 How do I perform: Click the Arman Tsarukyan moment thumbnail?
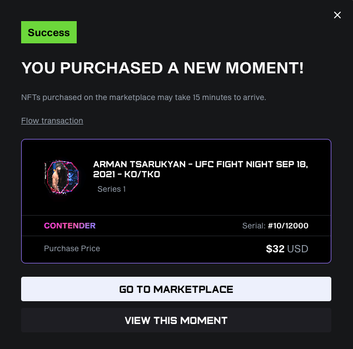[x=62, y=177]
